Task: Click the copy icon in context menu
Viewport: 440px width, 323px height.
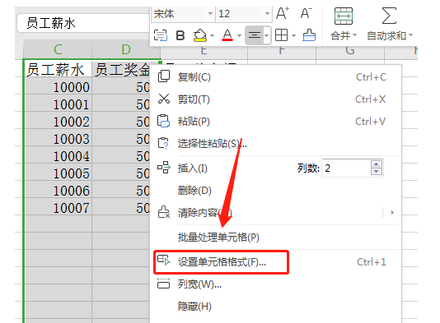Action: tap(164, 76)
